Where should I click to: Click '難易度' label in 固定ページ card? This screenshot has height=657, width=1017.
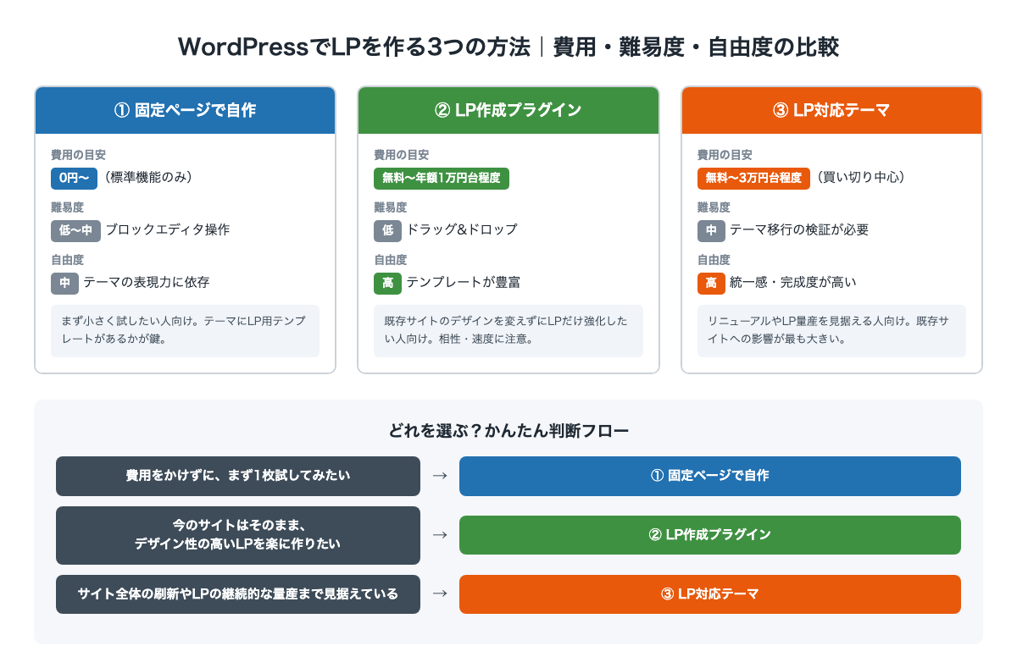click(x=67, y=207)
